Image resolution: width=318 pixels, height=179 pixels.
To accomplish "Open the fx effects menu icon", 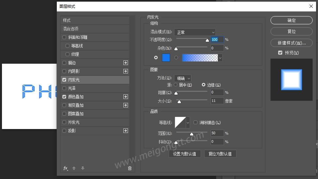I will [66, 168].
